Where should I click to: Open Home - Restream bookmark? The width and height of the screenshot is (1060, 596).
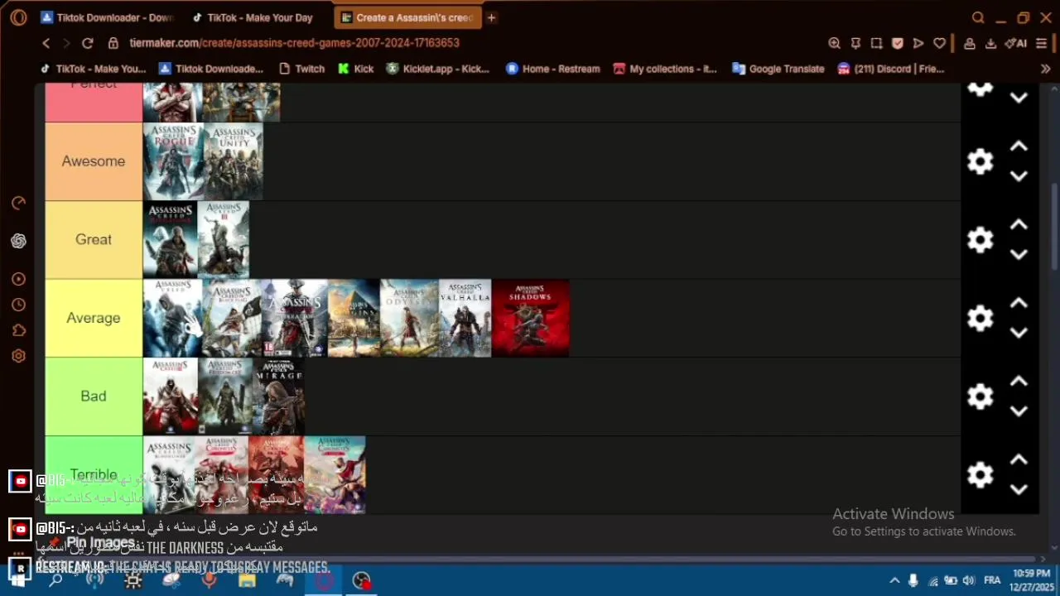coord(552,69)
